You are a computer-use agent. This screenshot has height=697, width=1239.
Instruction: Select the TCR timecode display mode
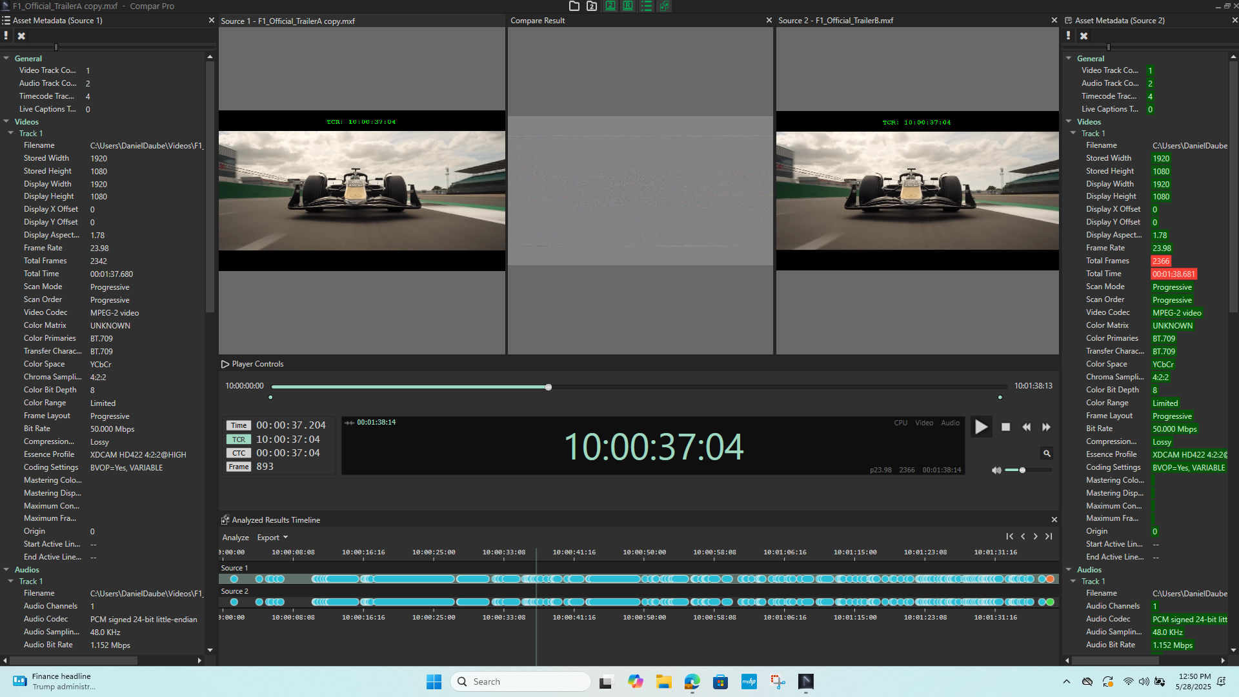click(x=239, y=439)
